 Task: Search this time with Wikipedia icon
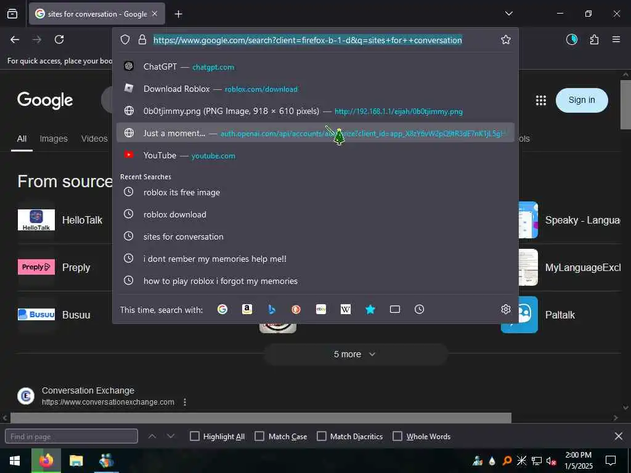pos(345,309)
